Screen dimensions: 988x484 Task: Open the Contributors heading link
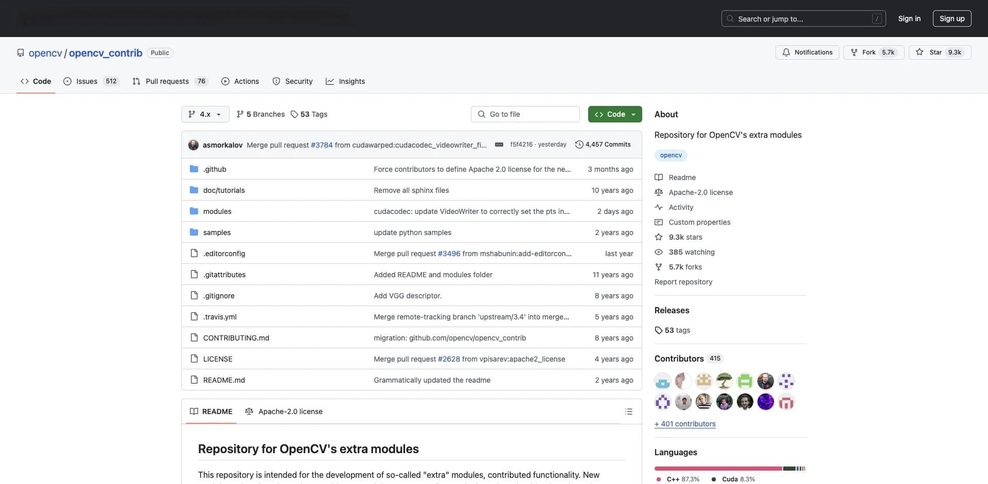coord(689,358)
